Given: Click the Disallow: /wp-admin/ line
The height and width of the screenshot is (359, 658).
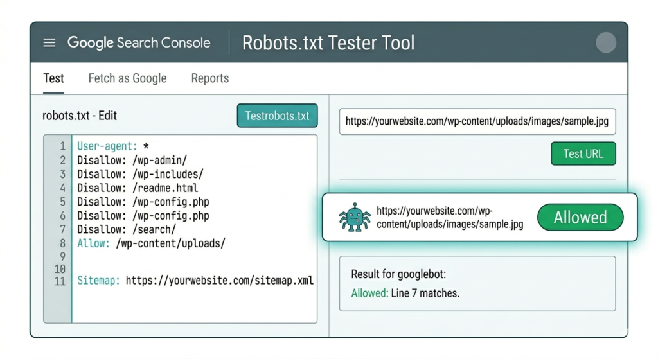Looking at the screenshot, I should pyautogui.click(x=132, y=160).
